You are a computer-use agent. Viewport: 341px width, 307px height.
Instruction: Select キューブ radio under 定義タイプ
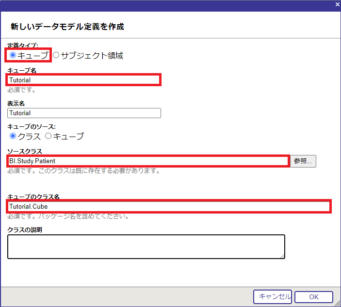13,55
